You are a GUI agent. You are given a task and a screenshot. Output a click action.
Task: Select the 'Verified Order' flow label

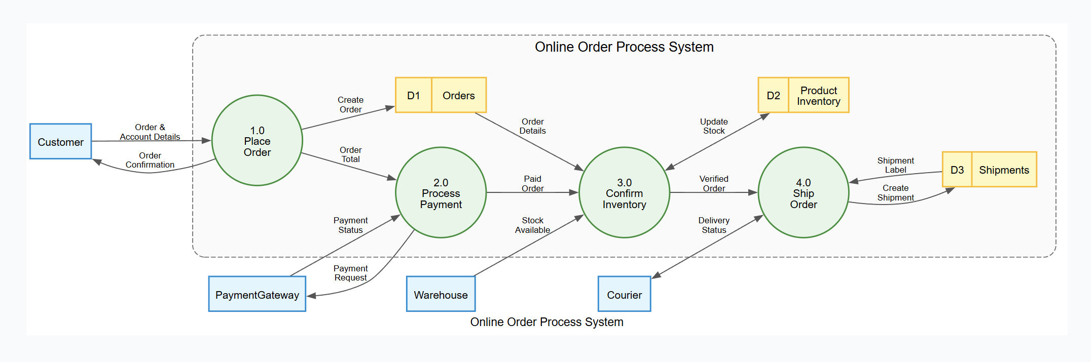tap(714, 184)
